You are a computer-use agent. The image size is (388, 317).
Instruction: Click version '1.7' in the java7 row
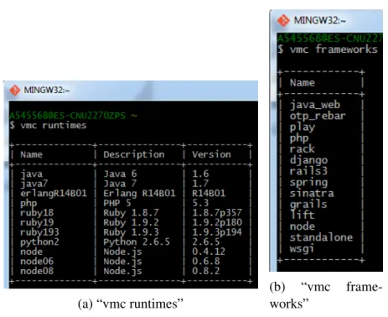200,184
